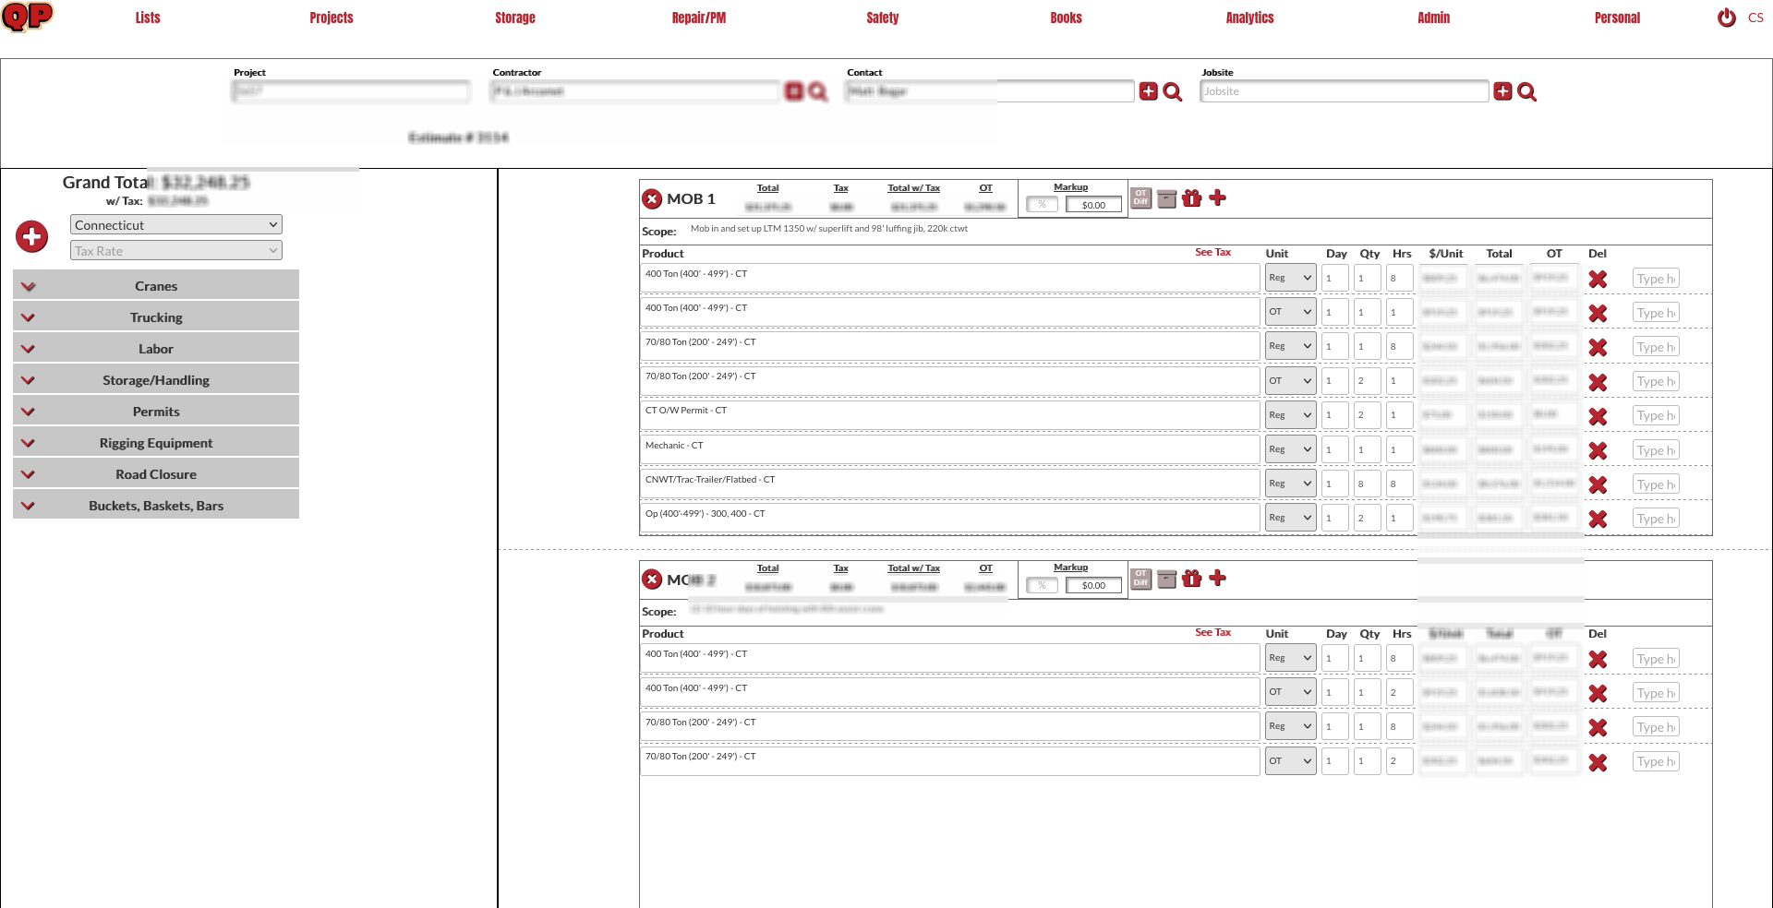Image resolution: width=1773 pixels, height=908 pixels.
Task: Click Qty field of CNWT/Trac-Trailer/Flatbed row
Action: coord(1368,484)
